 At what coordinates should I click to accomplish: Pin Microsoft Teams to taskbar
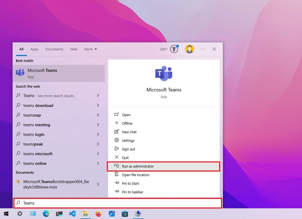(132, 192)
